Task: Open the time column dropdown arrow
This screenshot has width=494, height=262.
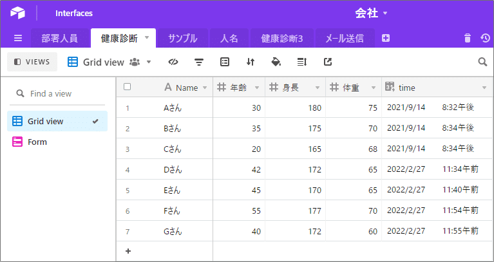Action: [x=484, y=88]
